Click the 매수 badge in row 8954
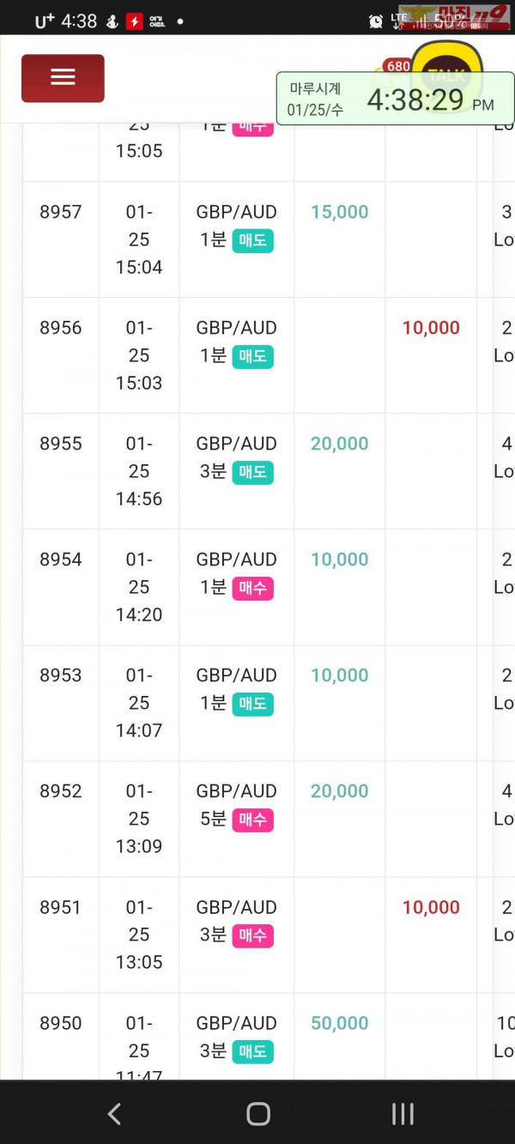Viewport: 515px width, 1144px height. click(252, 588)
